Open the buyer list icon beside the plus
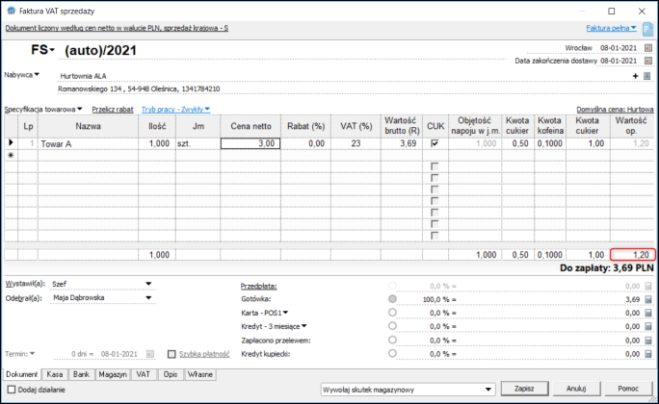 (x=647, y=75)
